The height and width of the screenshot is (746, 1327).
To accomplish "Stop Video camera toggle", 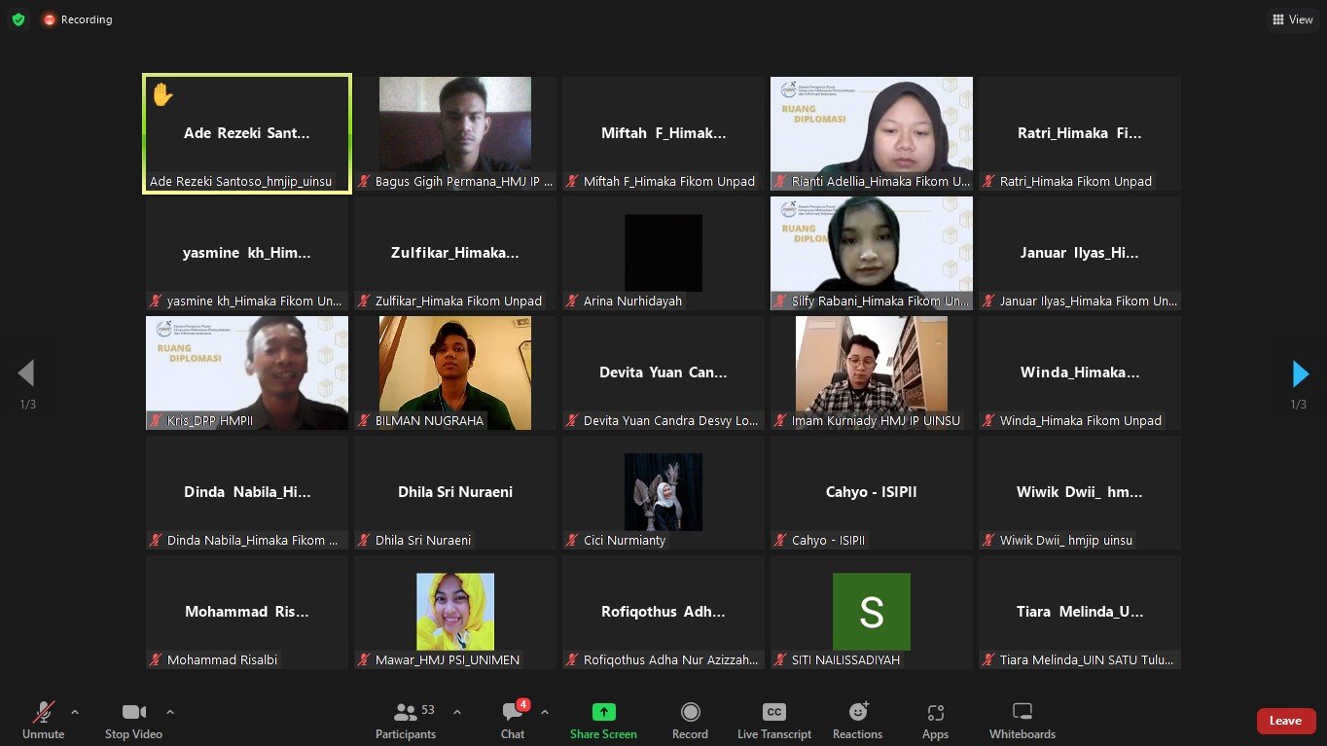I will point(133,721).
